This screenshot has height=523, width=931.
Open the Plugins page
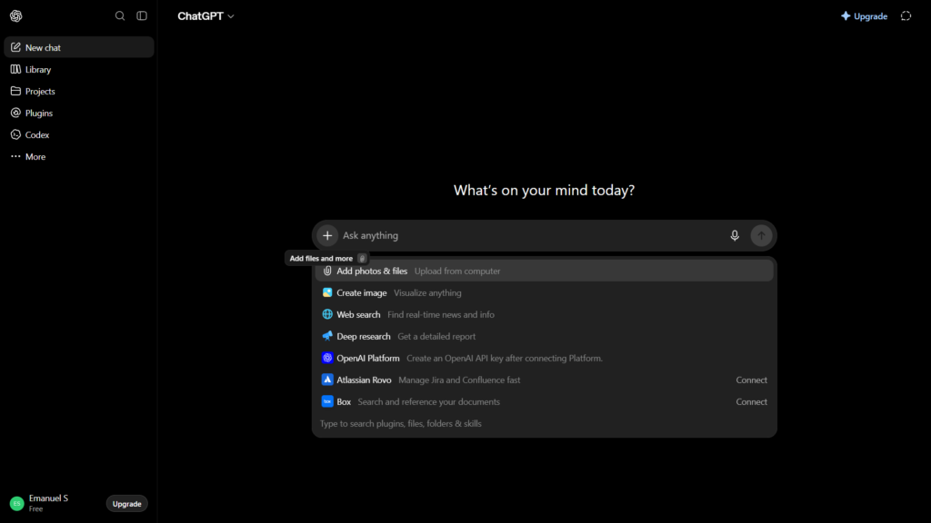[79, 113]
